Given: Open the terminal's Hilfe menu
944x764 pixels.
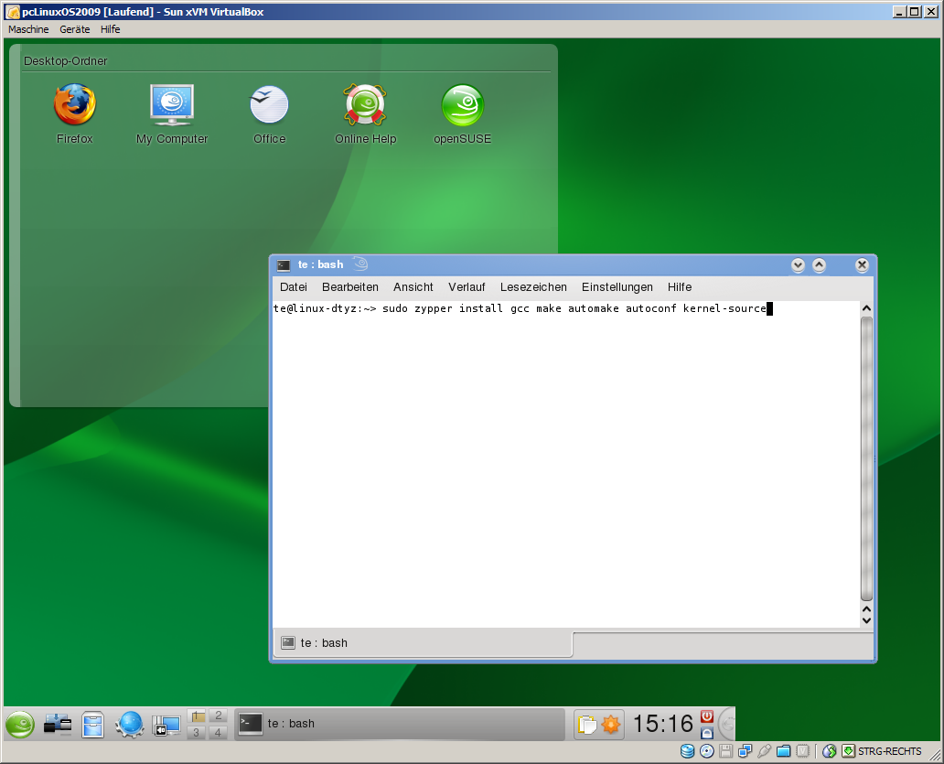Looking at the screenshot, I should point(679,287).
